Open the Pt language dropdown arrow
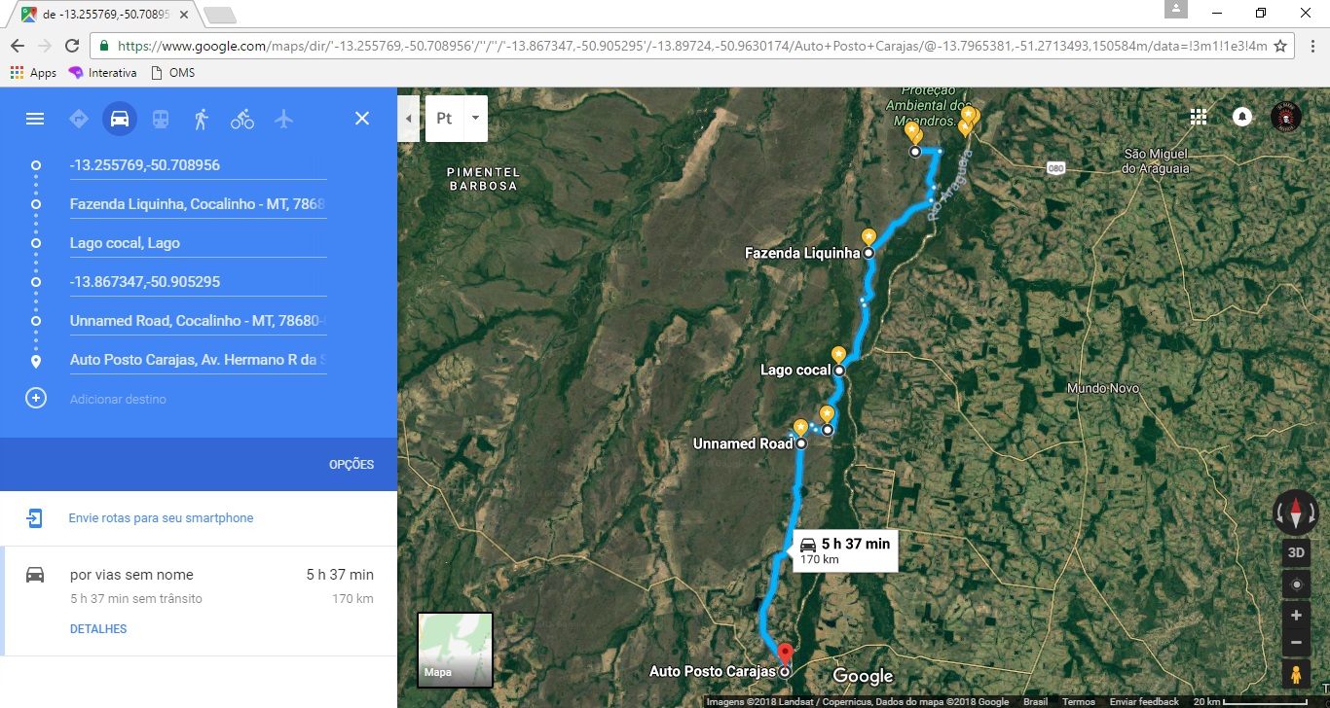 (x=475, y=119)
